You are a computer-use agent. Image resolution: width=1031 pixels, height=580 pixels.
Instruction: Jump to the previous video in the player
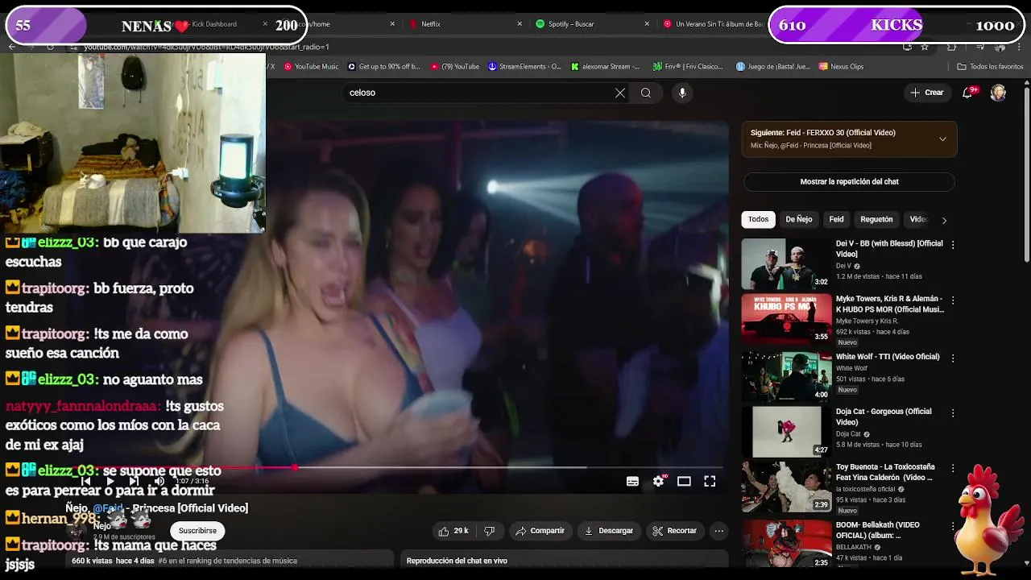click(x=86, y=481)
